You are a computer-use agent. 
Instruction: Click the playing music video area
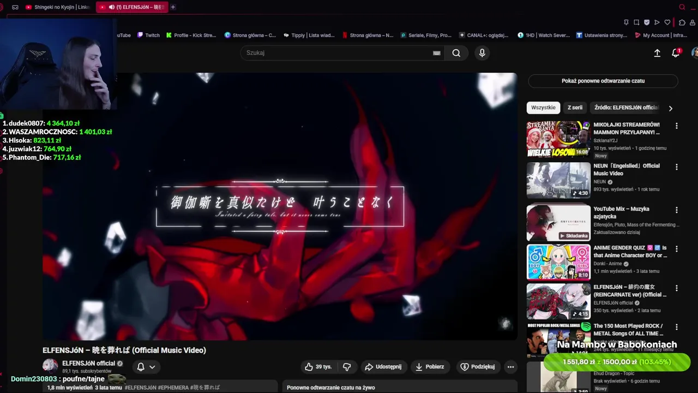[280, 206]
